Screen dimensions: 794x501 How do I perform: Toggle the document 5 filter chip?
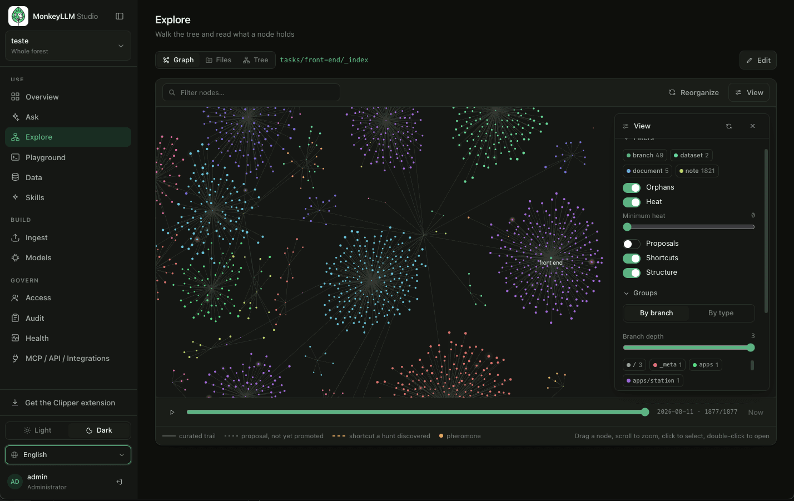point(647,171)
